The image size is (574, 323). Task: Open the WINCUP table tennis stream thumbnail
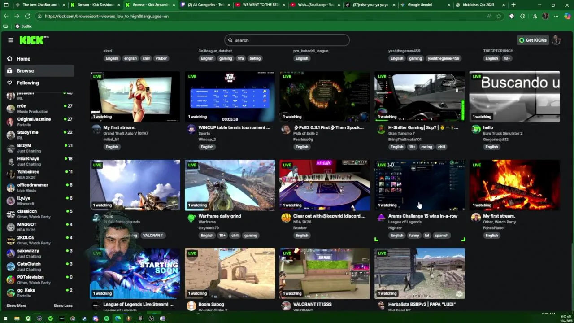point(230,96)
